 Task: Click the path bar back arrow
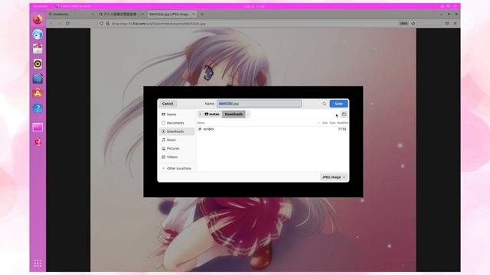201,114
